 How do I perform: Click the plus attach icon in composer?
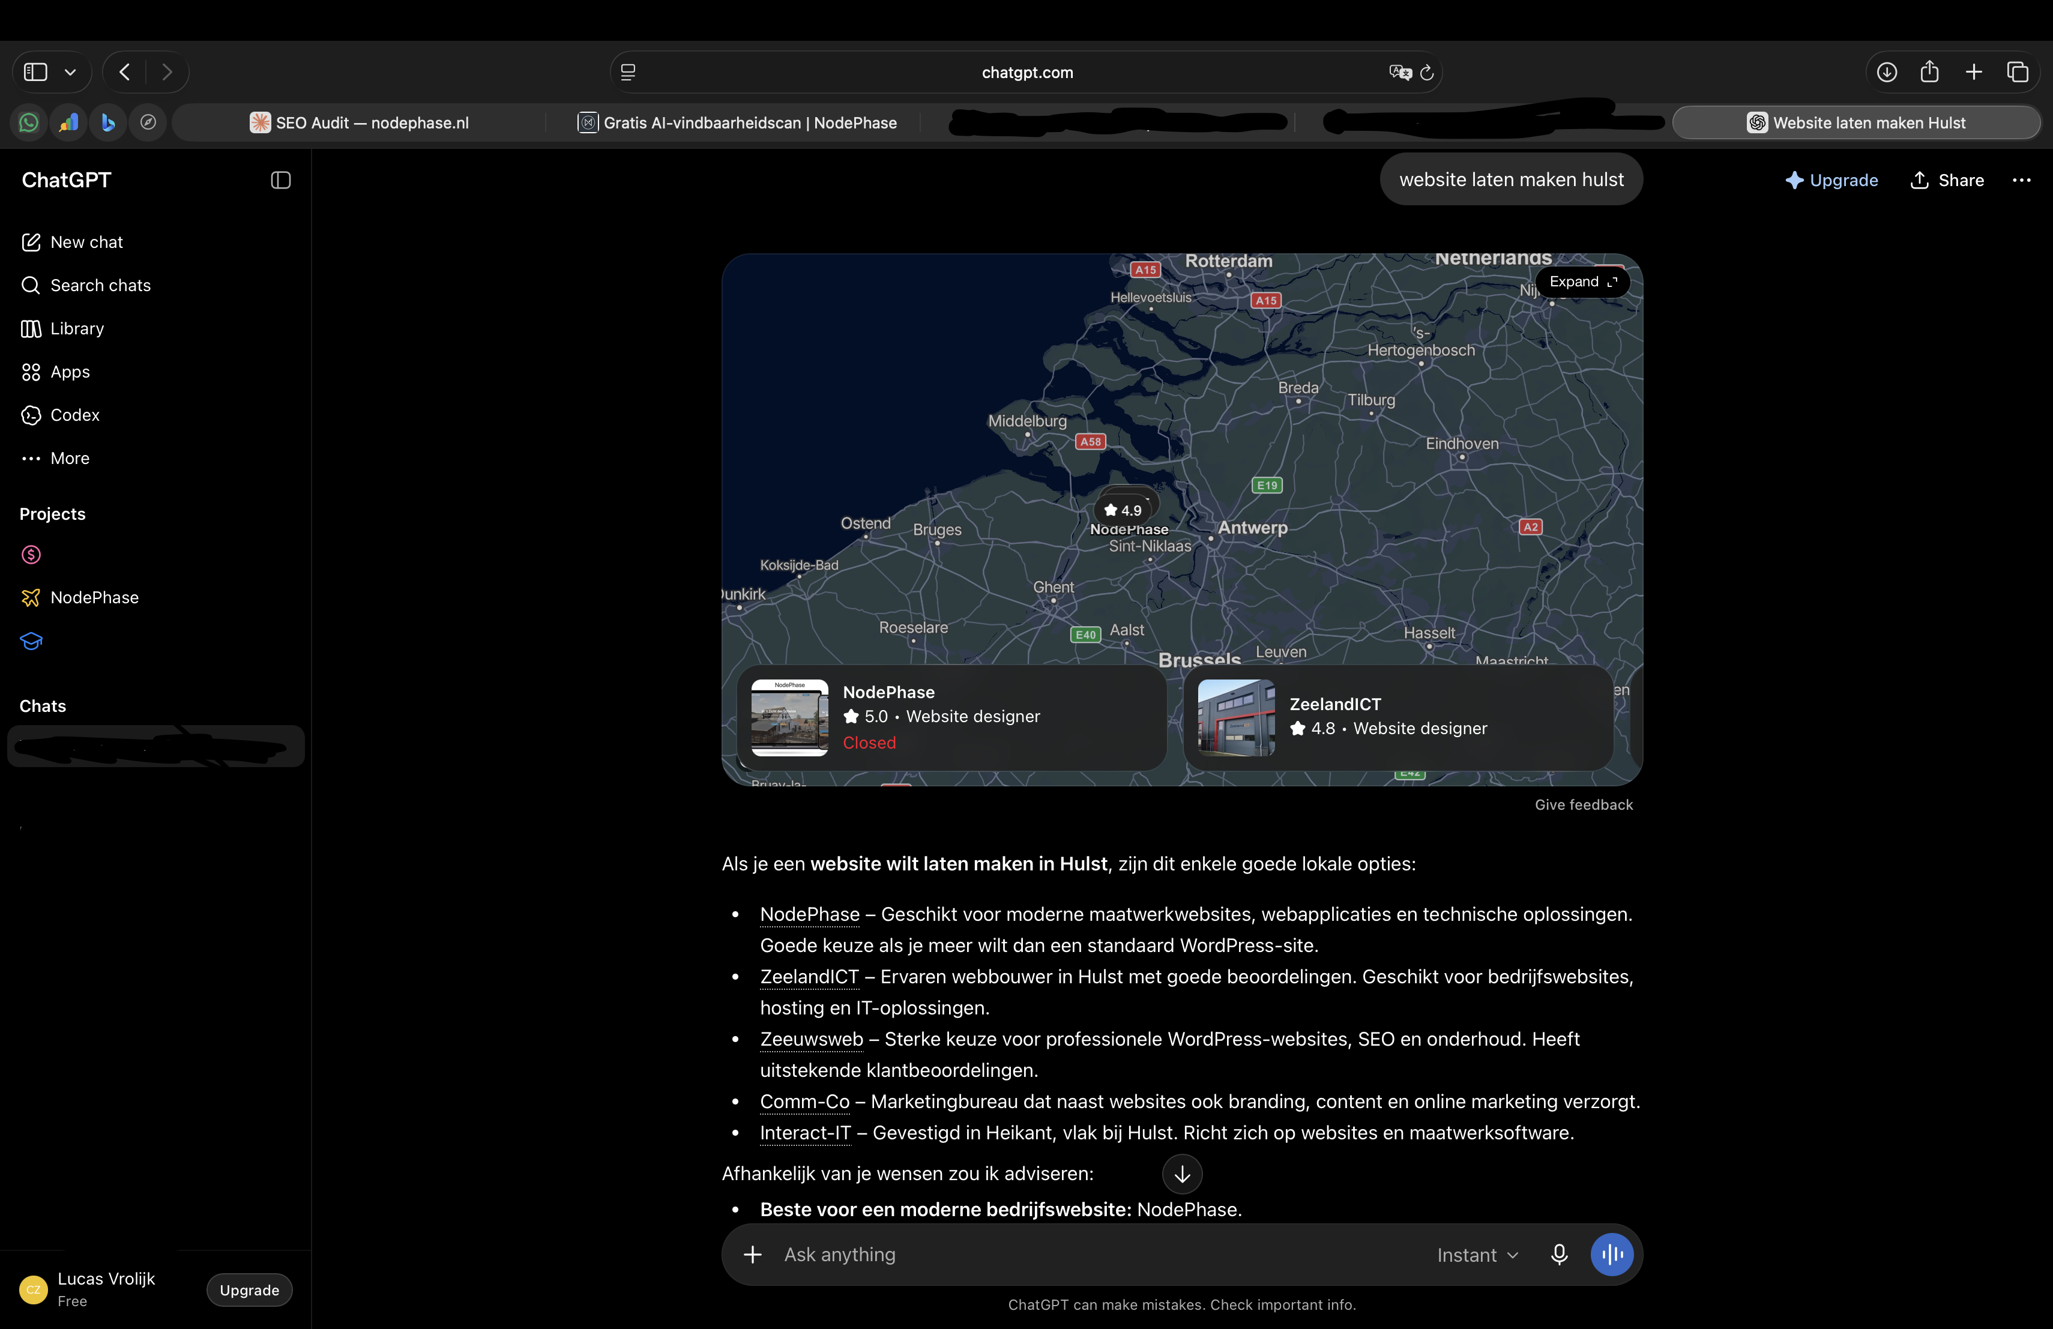[752, 1255]
